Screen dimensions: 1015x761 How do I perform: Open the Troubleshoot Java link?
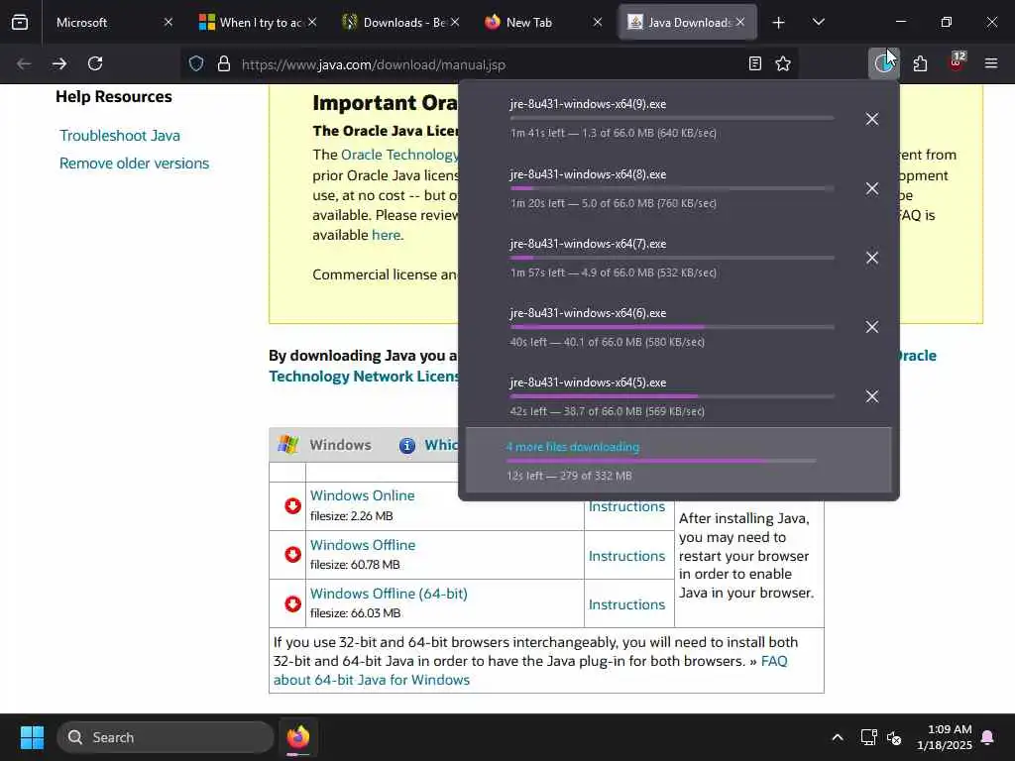click(x=120, y=136)
